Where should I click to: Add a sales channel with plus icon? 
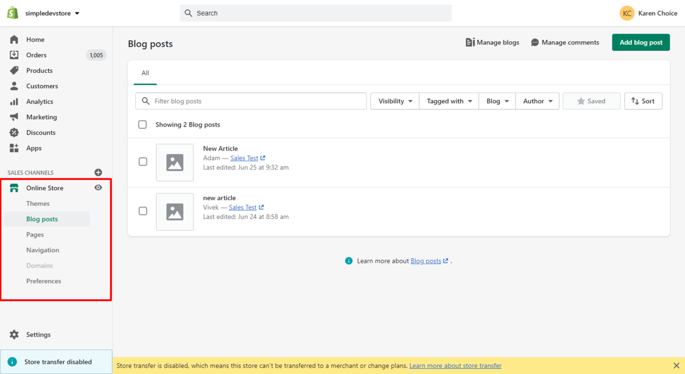coord(98,172)
